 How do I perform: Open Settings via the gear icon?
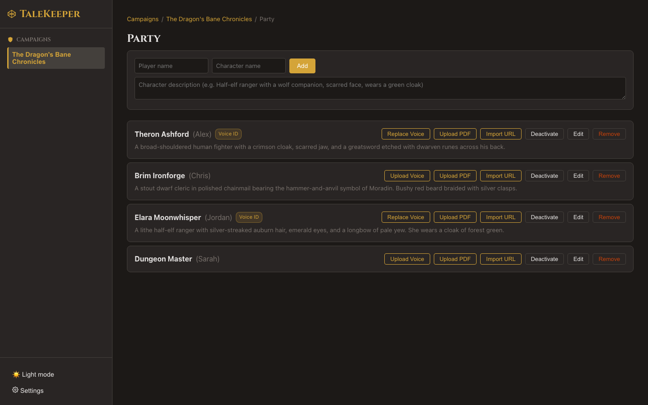[15, 390]
